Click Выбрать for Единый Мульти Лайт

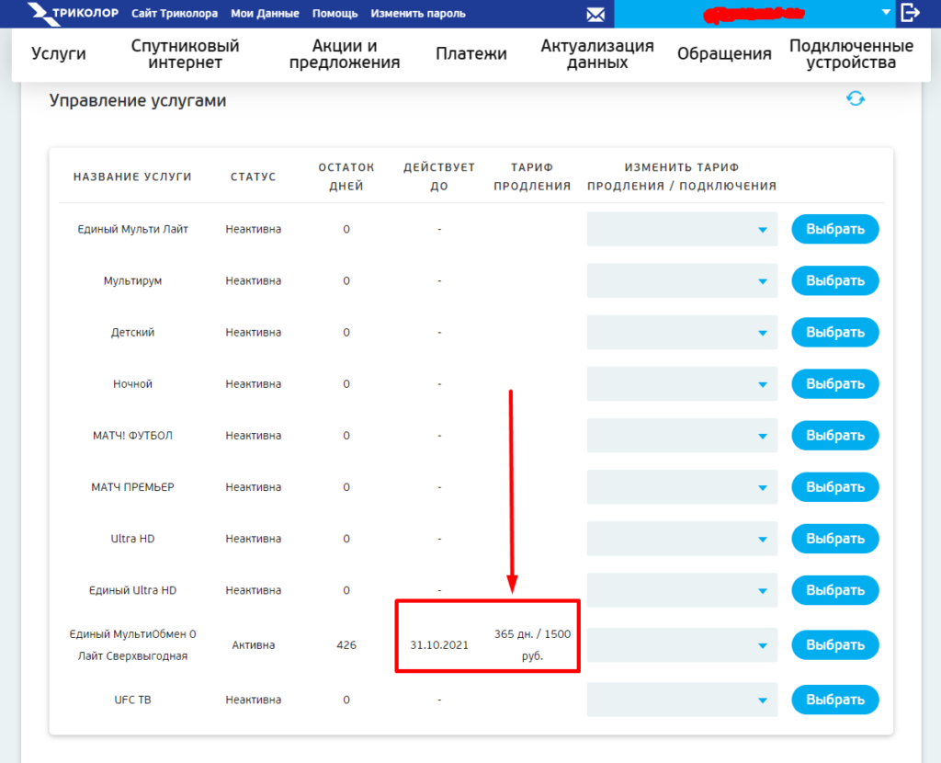(834, 229)
